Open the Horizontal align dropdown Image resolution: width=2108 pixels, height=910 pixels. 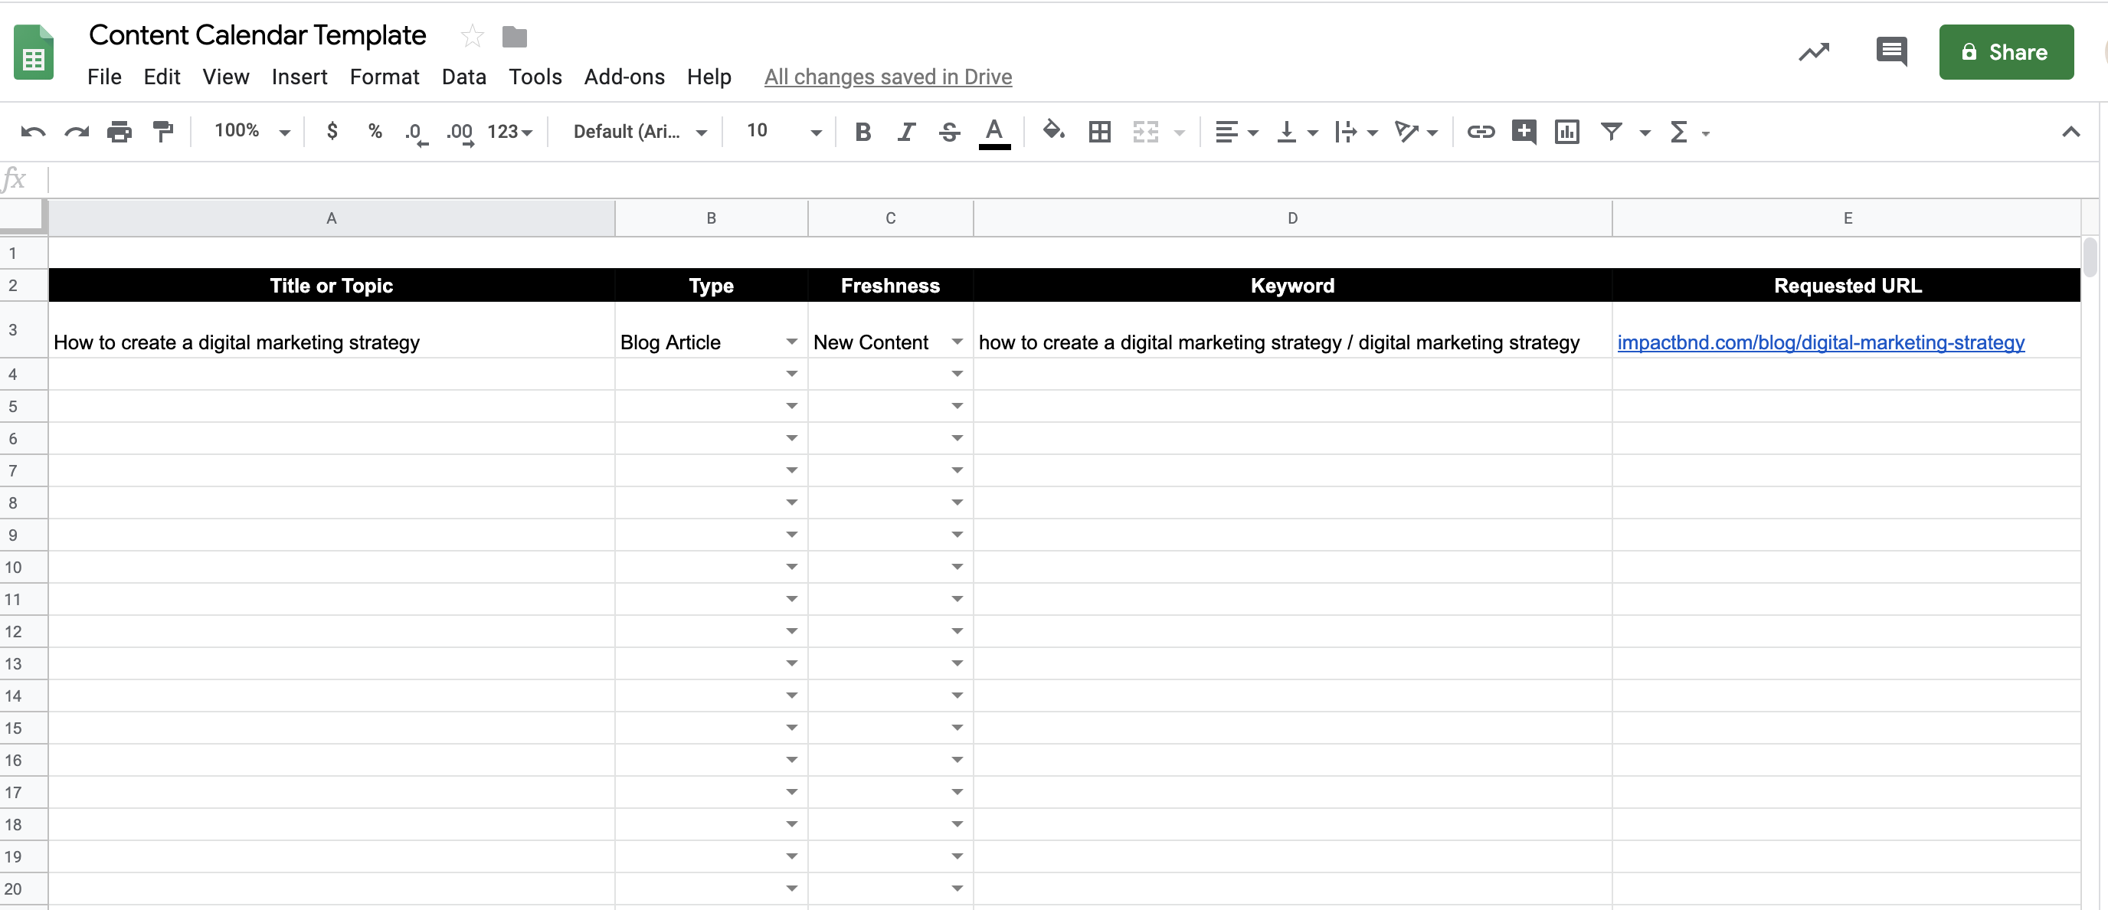[x=1236, y=132]
